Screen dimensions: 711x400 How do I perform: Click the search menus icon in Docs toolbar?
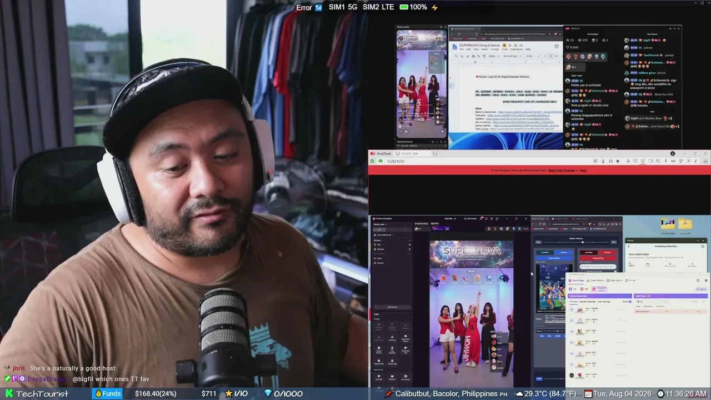[456, 56]
